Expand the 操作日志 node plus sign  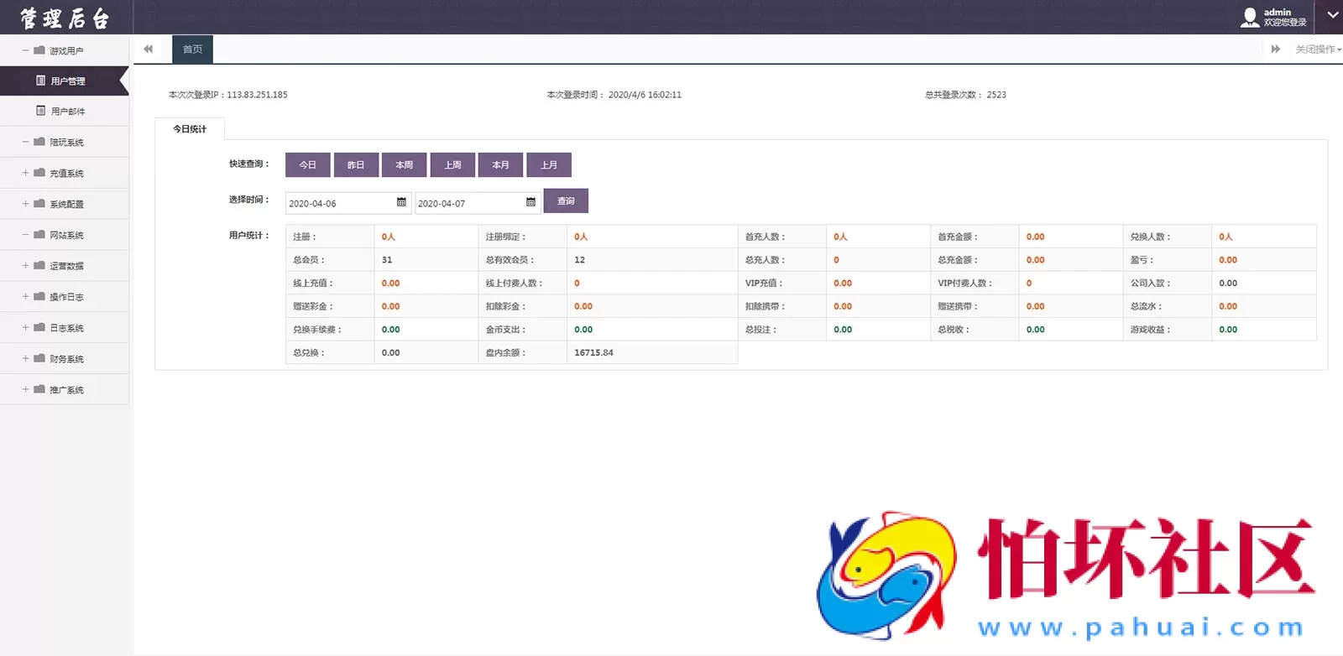click(25, 297)
